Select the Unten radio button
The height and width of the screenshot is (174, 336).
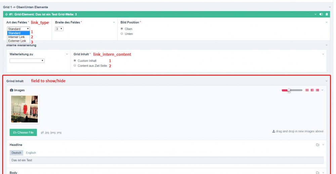point(122,34)
